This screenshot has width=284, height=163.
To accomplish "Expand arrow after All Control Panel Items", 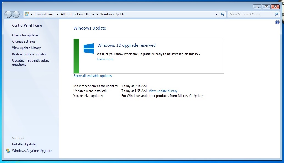I will pyautogui.click(x=97, y=14).
